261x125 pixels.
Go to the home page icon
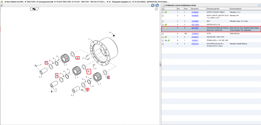click(2, 2)
